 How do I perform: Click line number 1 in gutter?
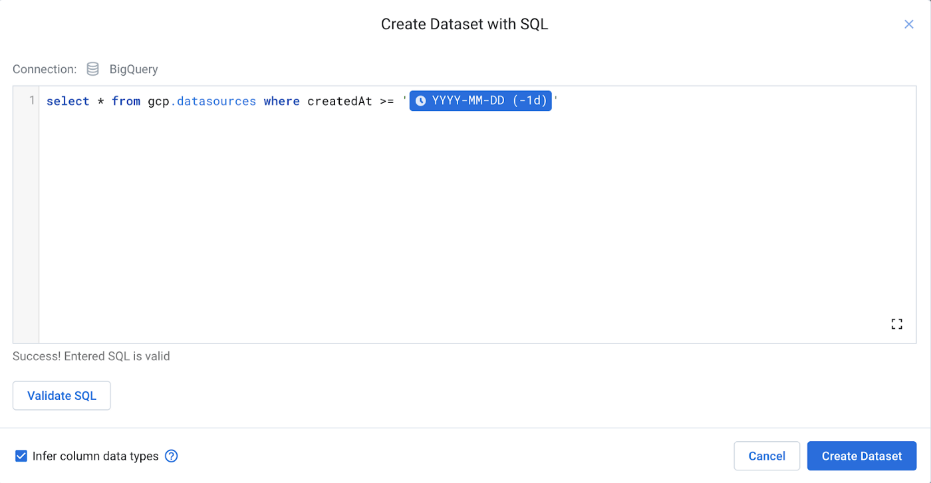pyautogui.click(x=31, y=101)
